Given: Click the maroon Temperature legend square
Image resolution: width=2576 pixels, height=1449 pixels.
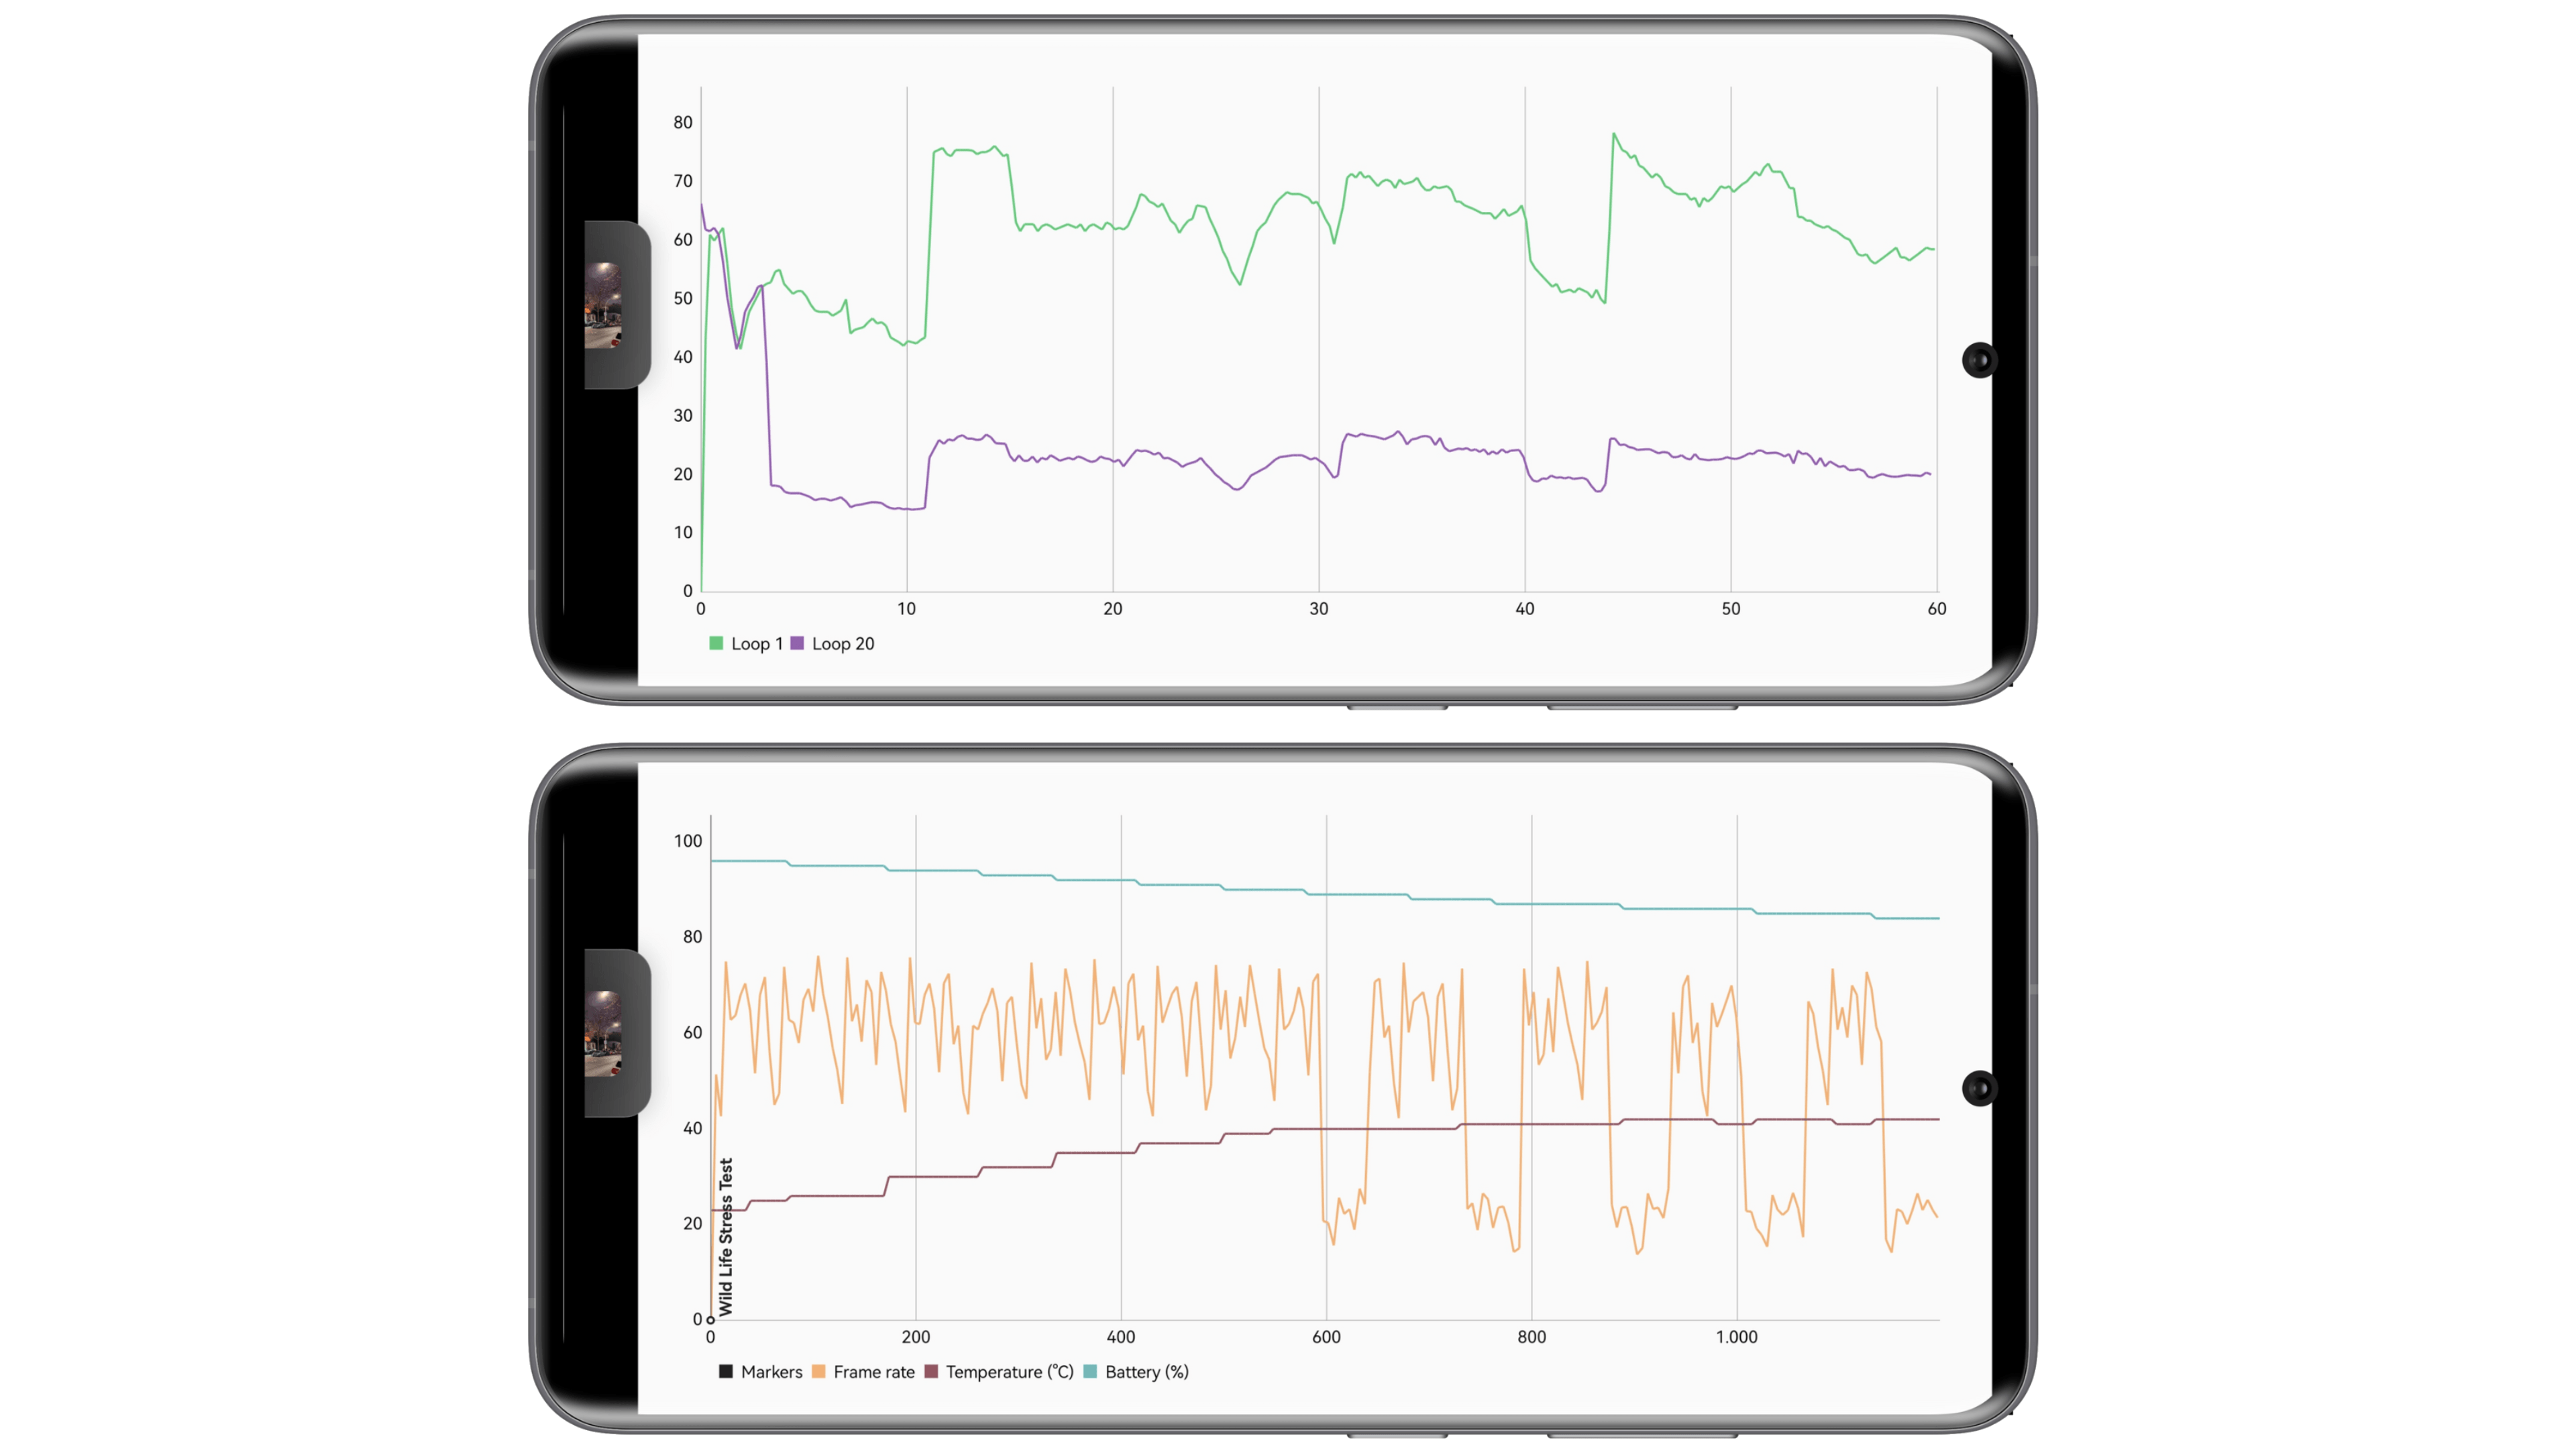Looking at the screenshot, I should click(x=931, y=1372).
